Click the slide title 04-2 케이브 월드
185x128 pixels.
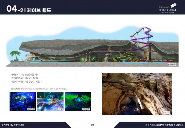tap(29, 10)
